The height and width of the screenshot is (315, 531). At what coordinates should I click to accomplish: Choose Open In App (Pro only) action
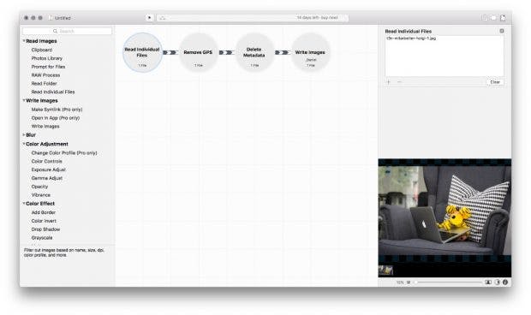55,118
